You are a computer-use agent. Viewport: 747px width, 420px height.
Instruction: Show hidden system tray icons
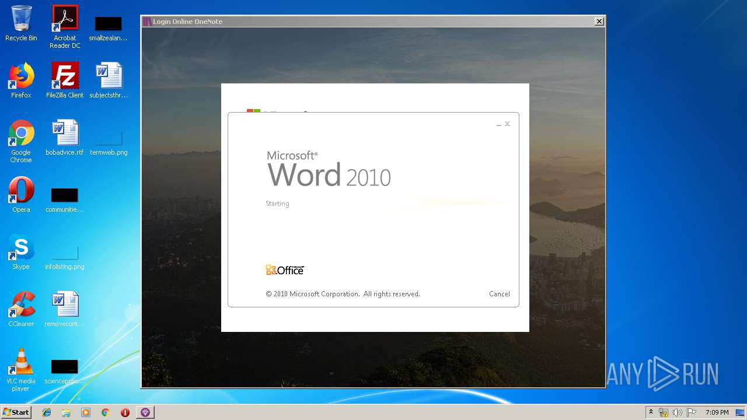tap(651, 412)
